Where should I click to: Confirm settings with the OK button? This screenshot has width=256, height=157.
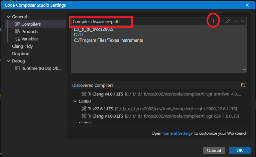[240, 150]
